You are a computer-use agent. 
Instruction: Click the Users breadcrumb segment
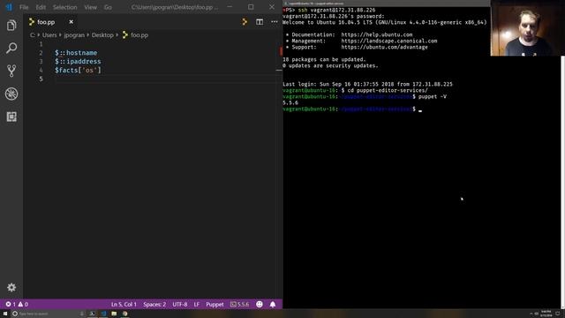pos(49,35)
